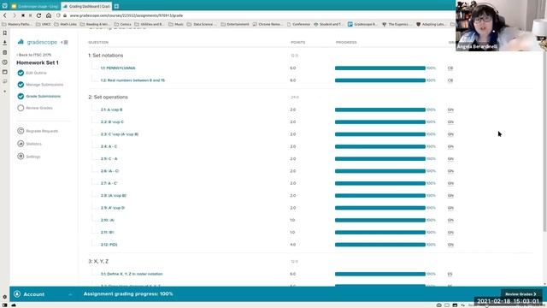
Task: Go forward with the browser forward arrow
Action: click(x=15, y=15)
